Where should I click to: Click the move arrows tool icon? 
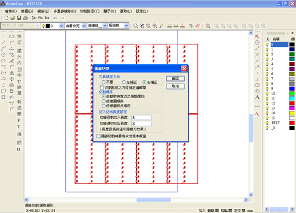(x=12, y=79)
